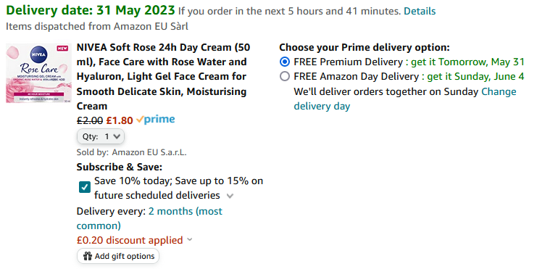Click the Details link beside delivery date

point(420,12)
